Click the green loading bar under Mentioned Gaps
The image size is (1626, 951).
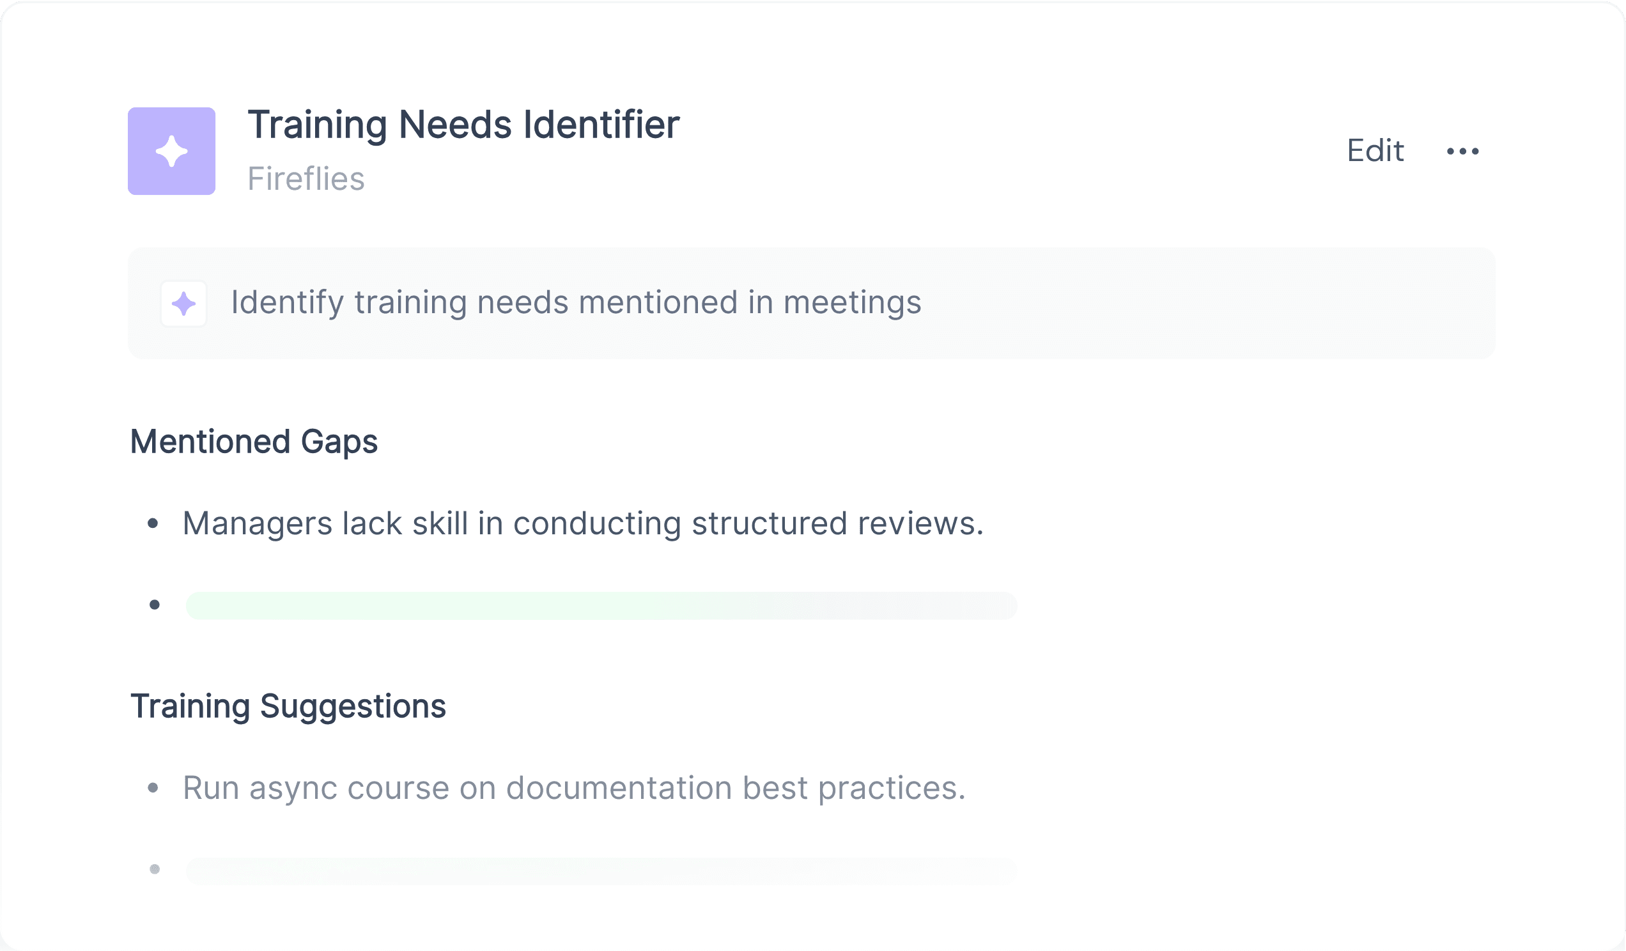tap(601, 605)
